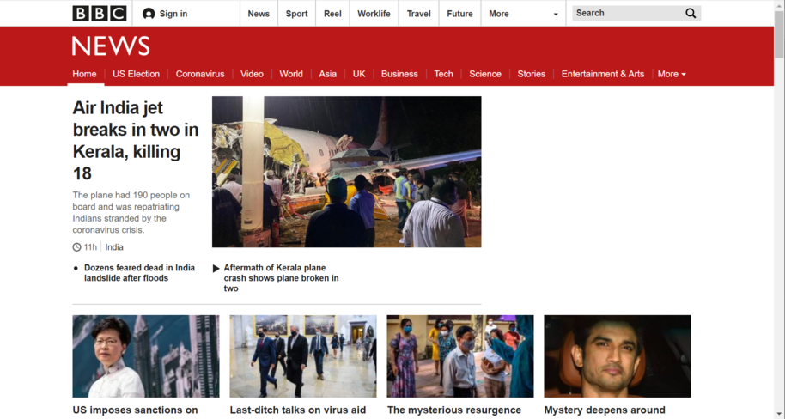
Task: Click the masked crowd story thumbnail
Action: (x=460, y=356)
